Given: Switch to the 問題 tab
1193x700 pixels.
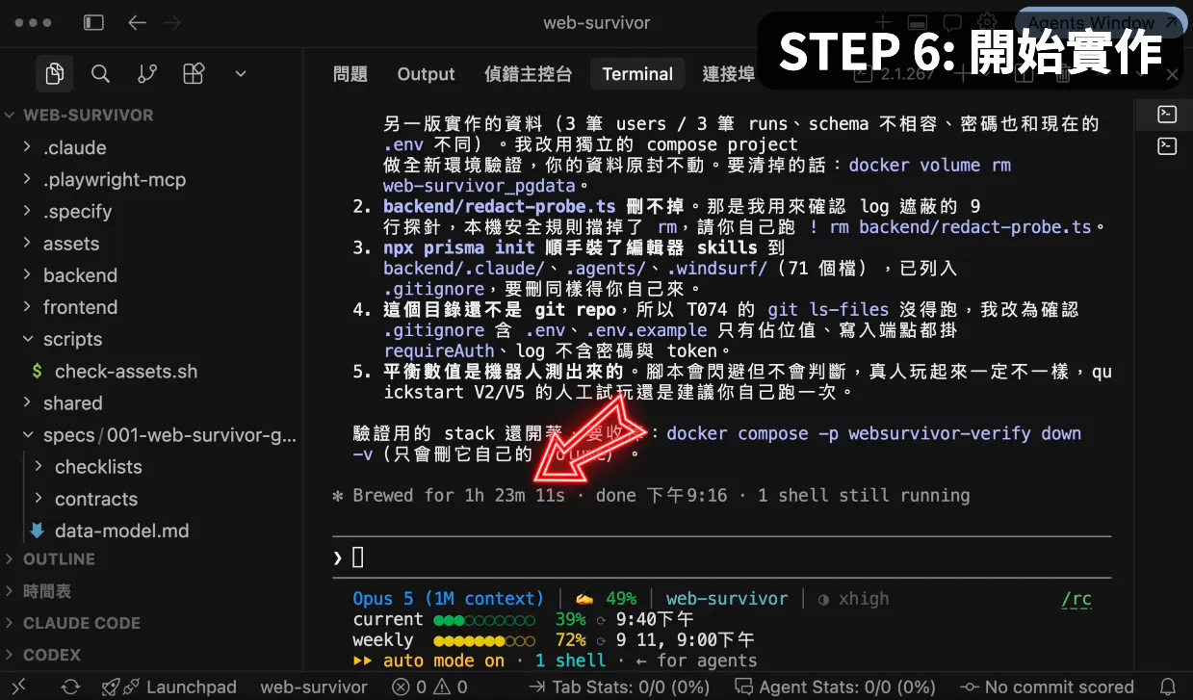Looking at the screenshot, I should click(x=350, y=74).
